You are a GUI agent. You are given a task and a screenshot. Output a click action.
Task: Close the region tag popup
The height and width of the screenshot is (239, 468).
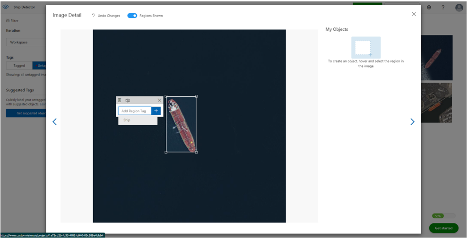(x=159, y=100)
